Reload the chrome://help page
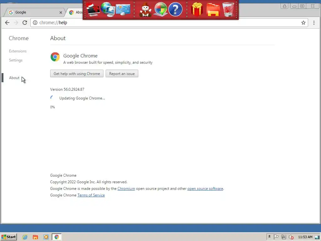This screenshot has width=321, height=241. (x=25, y=23)
